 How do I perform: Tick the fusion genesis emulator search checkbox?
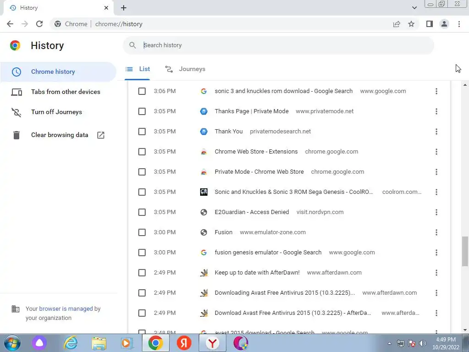(x=142, y=253)
